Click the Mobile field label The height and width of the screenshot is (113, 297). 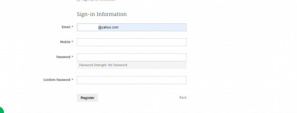tap(65, 42)
